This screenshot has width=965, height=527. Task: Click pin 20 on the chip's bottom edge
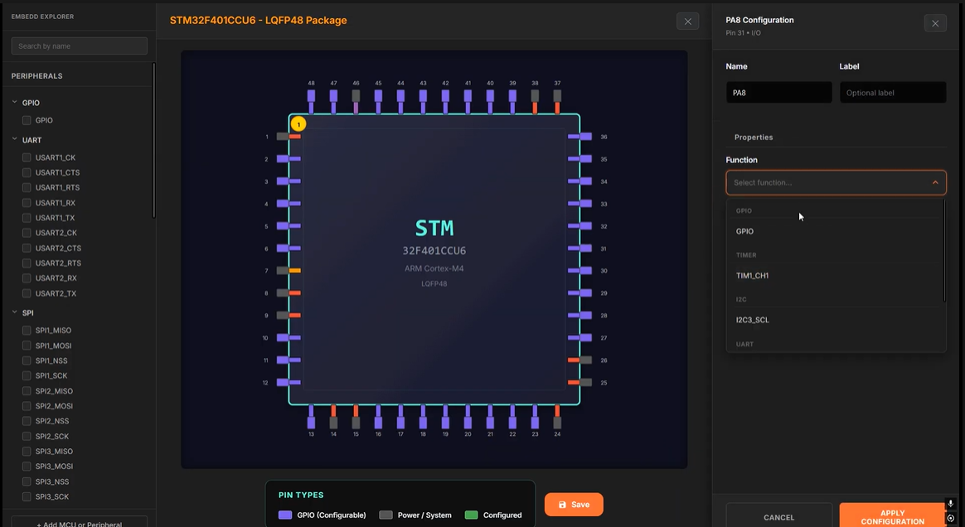[468, 417]
